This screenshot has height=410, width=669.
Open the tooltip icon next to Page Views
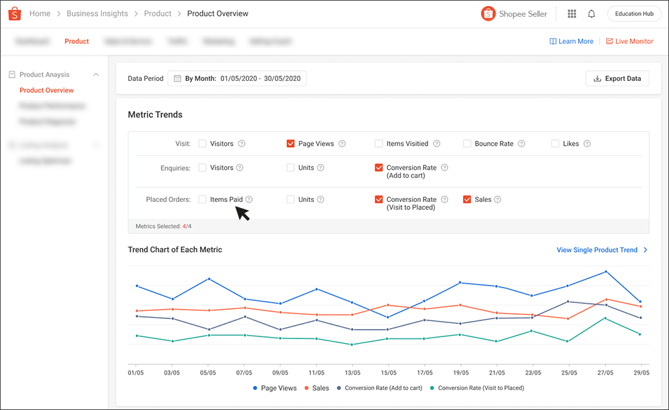tap(343, 143)
